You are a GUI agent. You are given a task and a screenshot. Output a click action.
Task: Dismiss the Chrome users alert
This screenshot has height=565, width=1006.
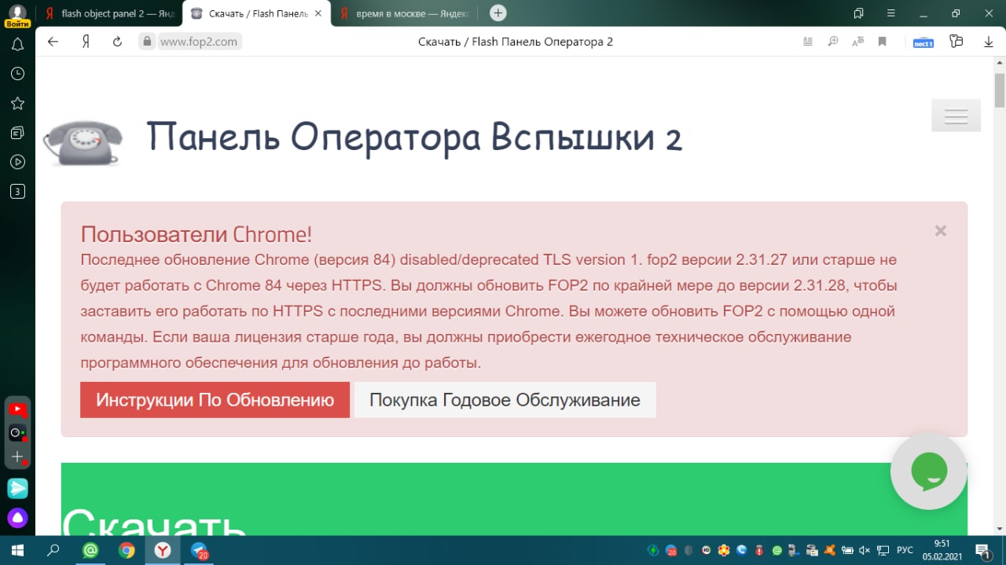[x=941, y=230]
